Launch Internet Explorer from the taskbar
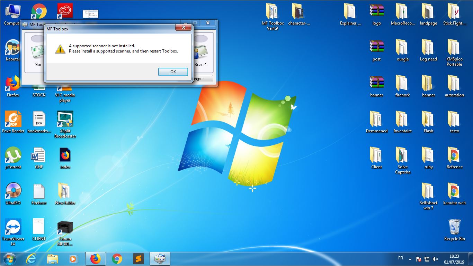 coord(32,259)
